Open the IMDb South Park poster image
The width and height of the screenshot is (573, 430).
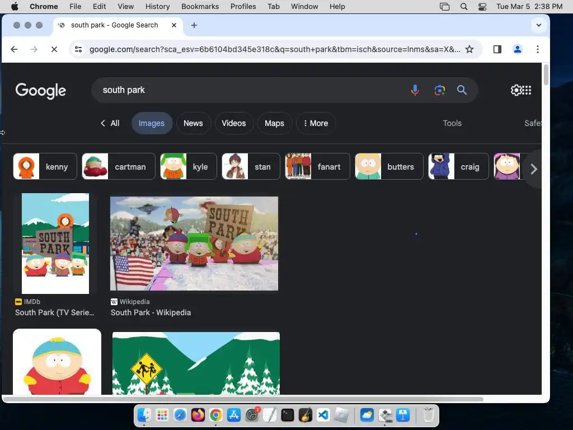point(55,244)
